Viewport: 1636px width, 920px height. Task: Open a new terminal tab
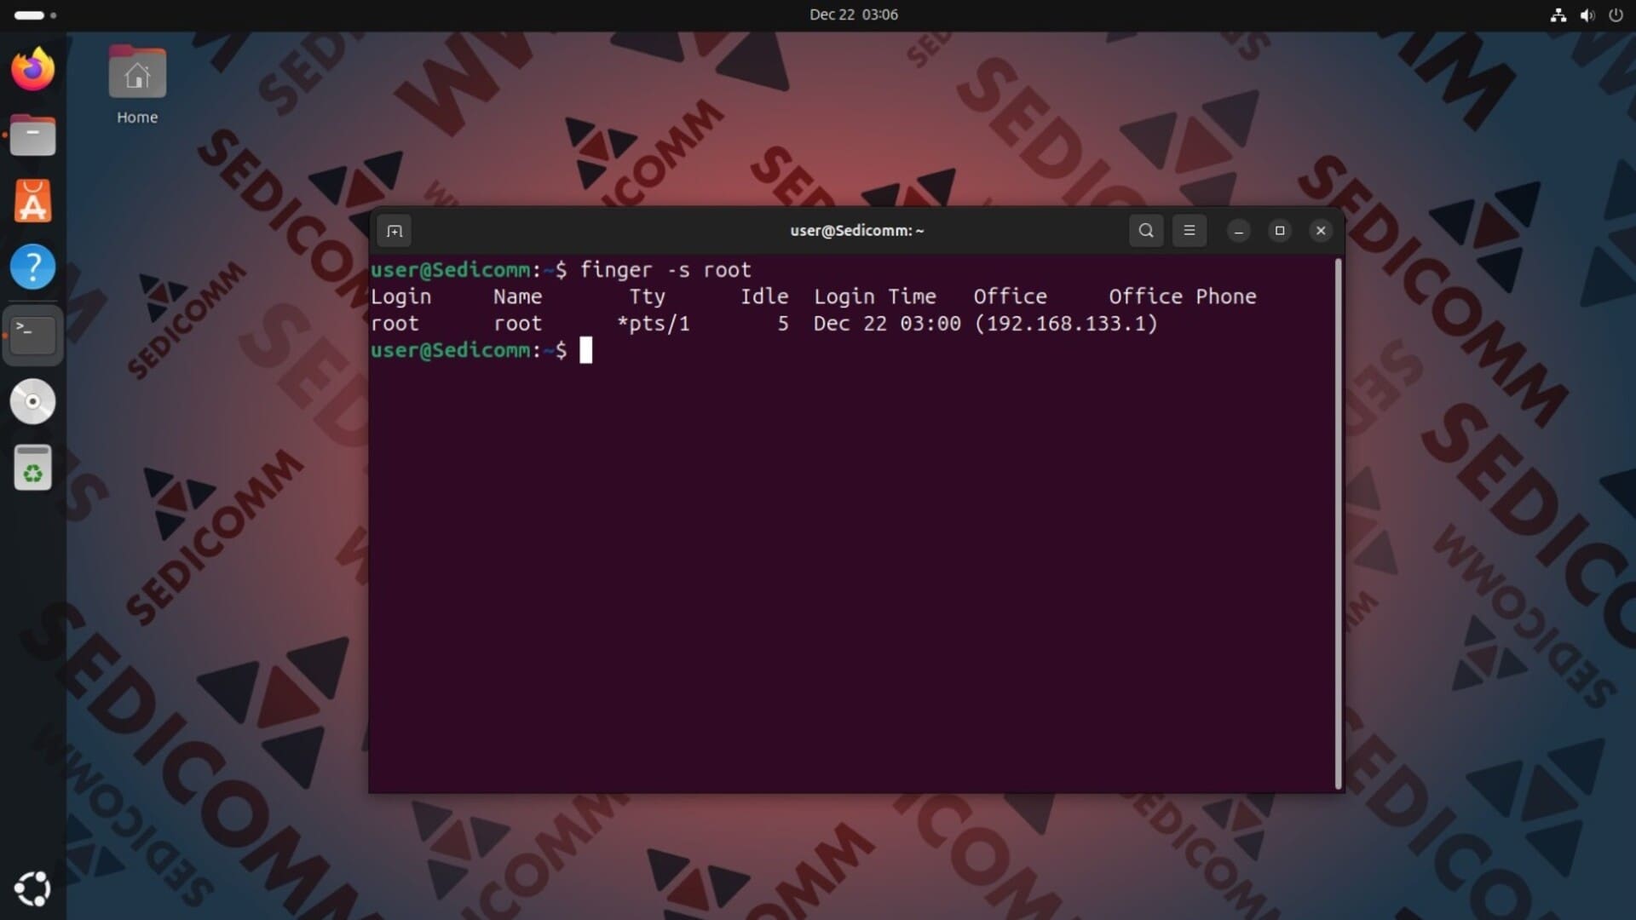tap(394, 231)
